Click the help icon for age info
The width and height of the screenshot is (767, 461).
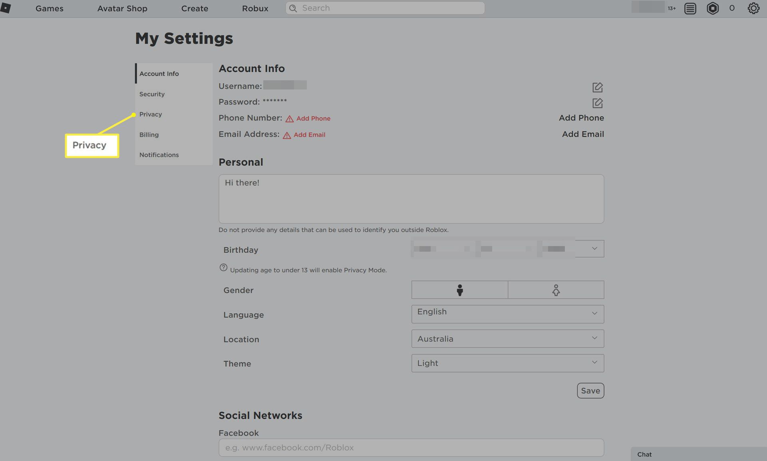(x=223, y=268)
